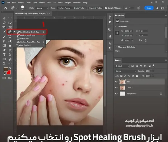Swap foreground and background colors

coord(10,68)
